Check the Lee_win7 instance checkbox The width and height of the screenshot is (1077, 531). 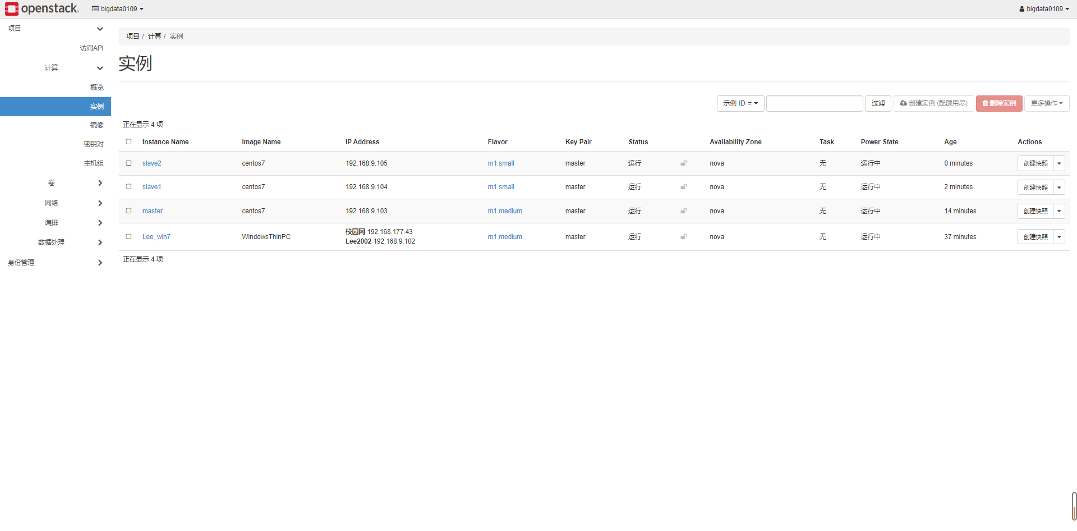(128, 237)
